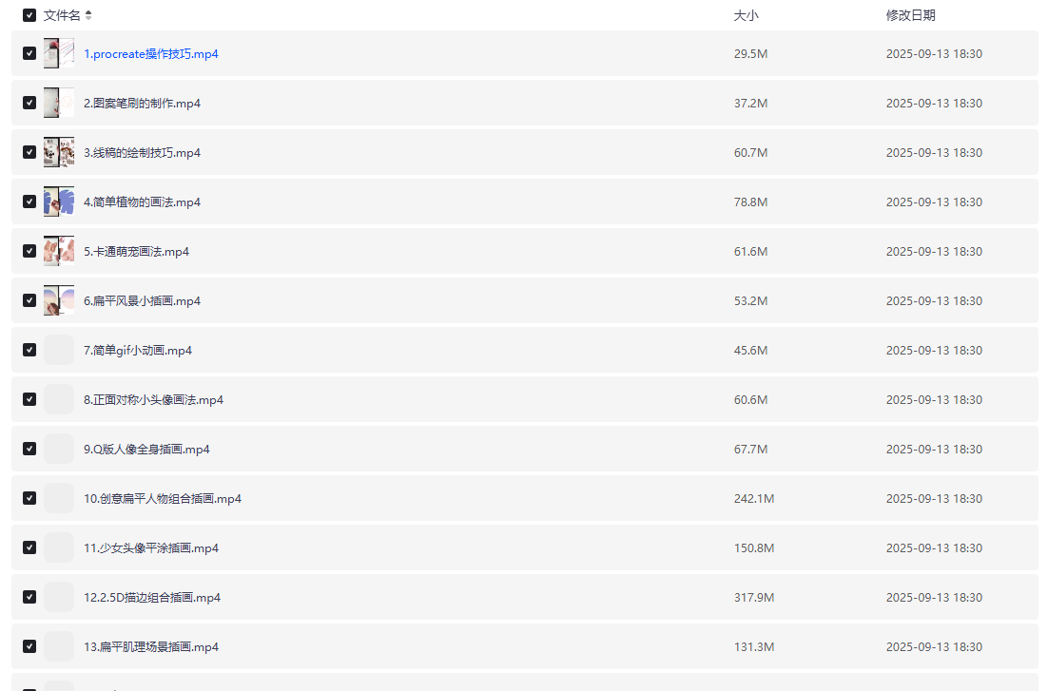The width and height of the screenshot is (1048, 691).
Task: Open the file 8.正面对称小头像画法.mp4
Action: 153,400
